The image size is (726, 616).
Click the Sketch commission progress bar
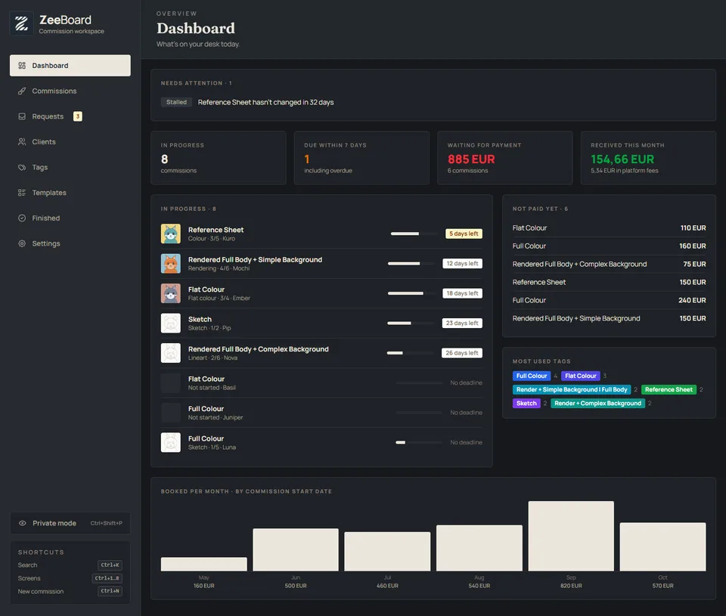tap(411, 323)
